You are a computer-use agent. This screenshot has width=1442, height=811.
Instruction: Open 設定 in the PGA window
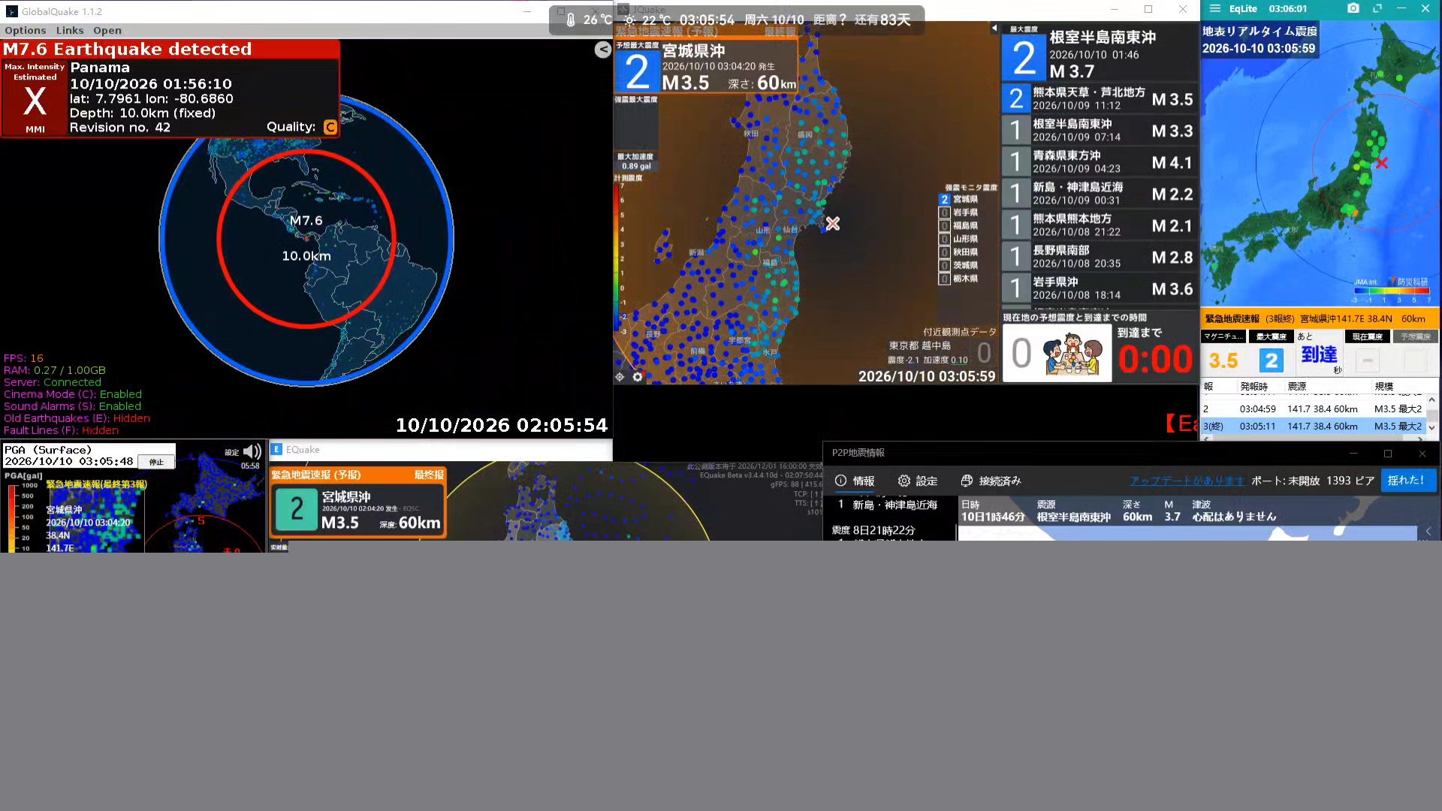tap(231, 452)
